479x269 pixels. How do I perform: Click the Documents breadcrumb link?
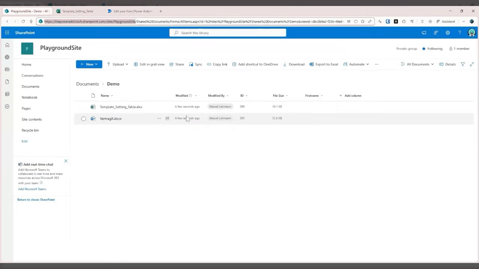click(88, 84)
